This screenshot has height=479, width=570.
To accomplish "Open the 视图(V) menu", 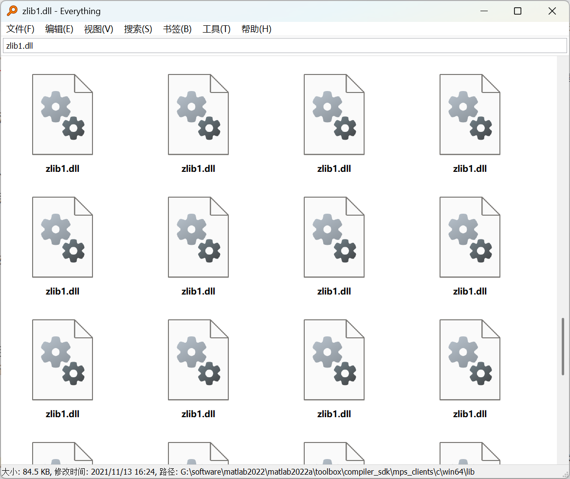I will pyautogui.click(x=98, y=29).
